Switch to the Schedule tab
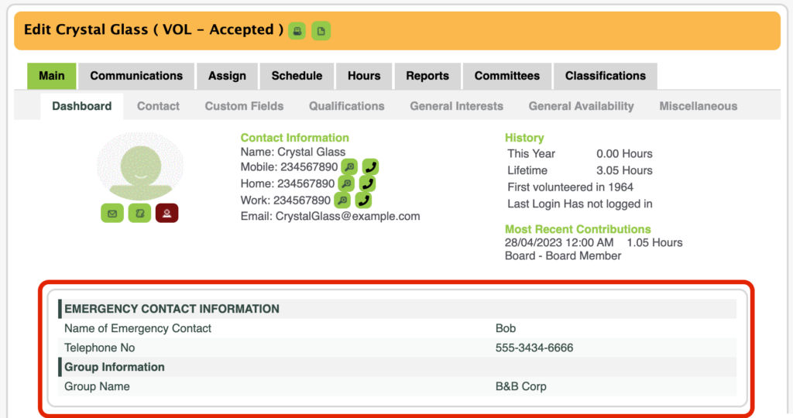Image resolution: width=793 pixels, height=418 pixels. pos(297,76)
